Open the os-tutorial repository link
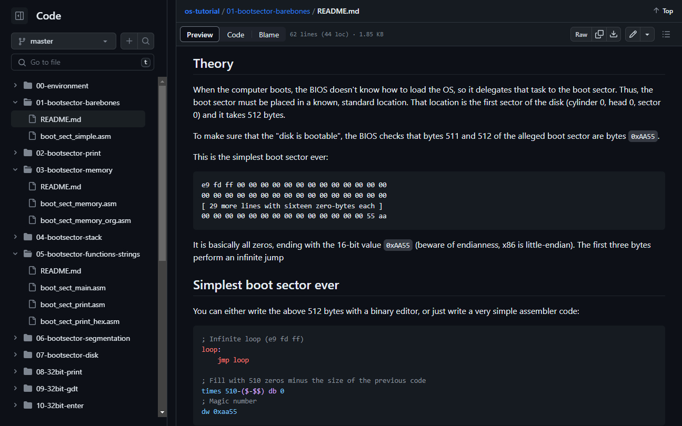Screen dimensions: 682x426 pos(202,11)
